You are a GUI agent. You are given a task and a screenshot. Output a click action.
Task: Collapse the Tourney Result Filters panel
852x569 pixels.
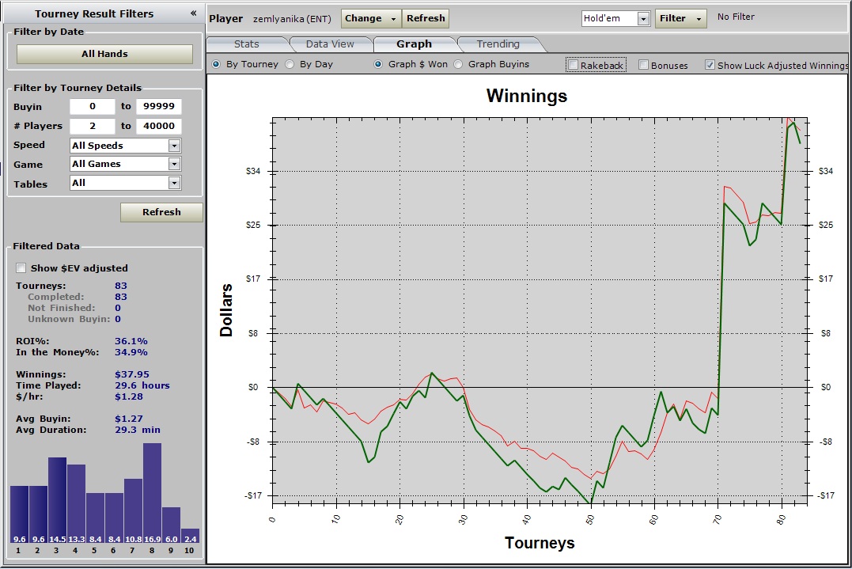tap(194, 13)
